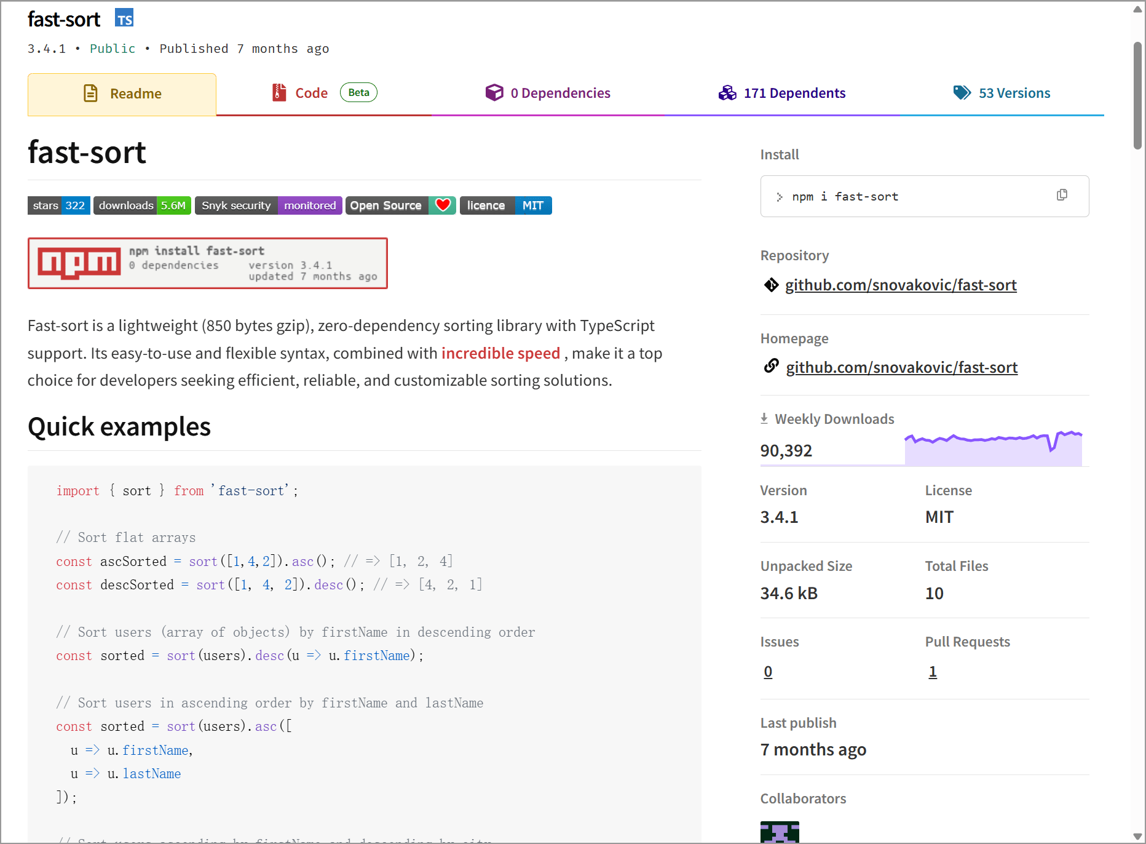
Task: Open the Repository github link
Action: click(x=901, y=285)
